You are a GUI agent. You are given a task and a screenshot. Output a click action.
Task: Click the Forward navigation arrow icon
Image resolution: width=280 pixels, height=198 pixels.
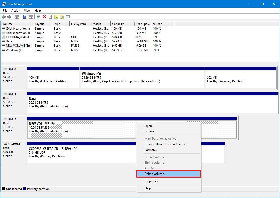[9, 17]
